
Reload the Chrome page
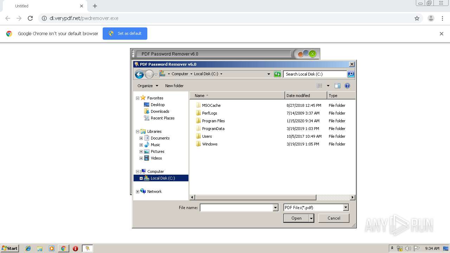click(30, 18)
